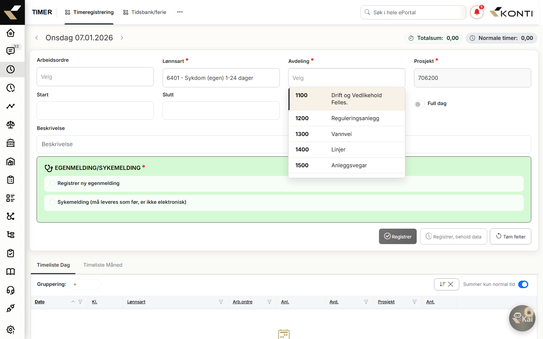Screen dimensions: 543x339
Task: Click Registrer, behold data button
Action: coord(454,237)
